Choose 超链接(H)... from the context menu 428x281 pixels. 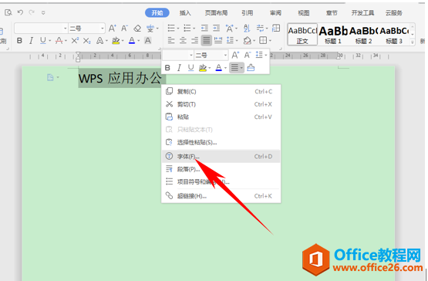(221, 196)
